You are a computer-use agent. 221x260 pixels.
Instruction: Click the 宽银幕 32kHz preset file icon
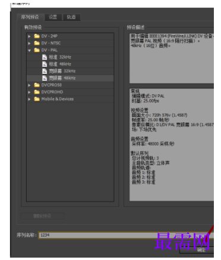[45, 71]
